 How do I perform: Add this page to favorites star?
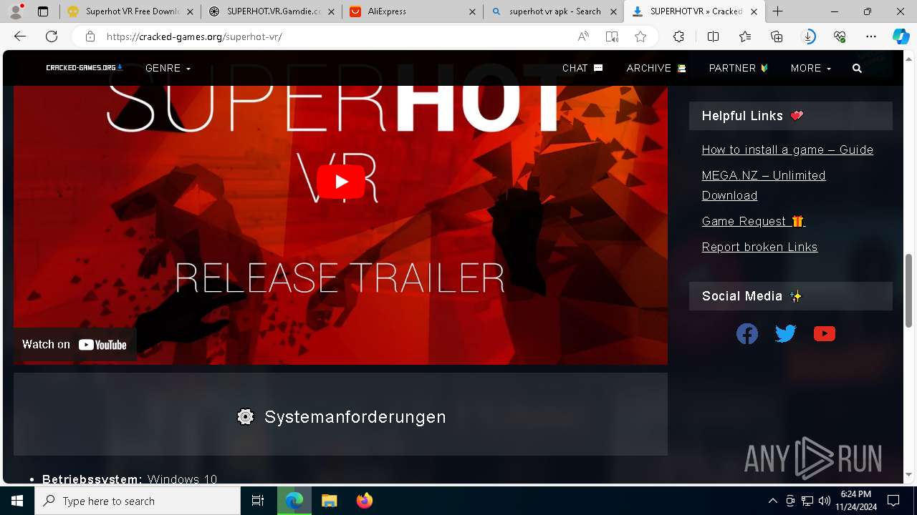[x=640, y=37]
